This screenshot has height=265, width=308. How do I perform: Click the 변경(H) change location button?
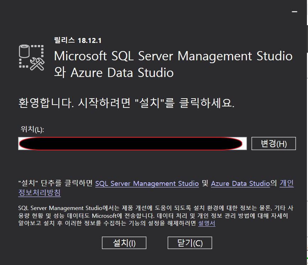click(274, 143)
